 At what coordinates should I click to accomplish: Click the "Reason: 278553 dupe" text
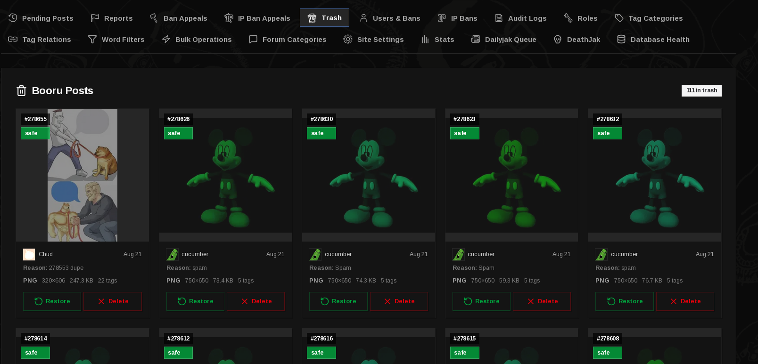tap(53, 268)
